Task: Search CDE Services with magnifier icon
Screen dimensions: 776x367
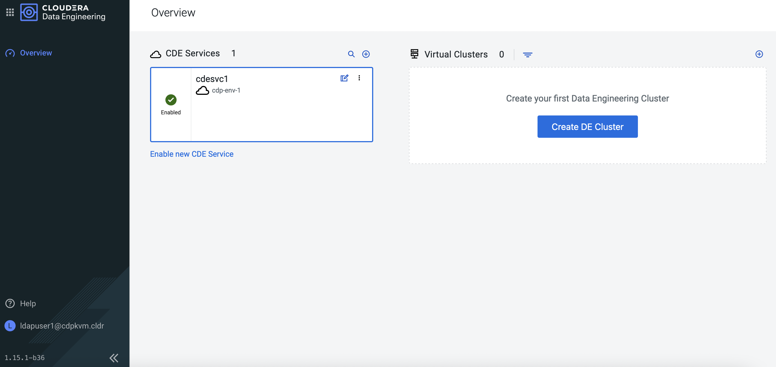Action: 351,54
